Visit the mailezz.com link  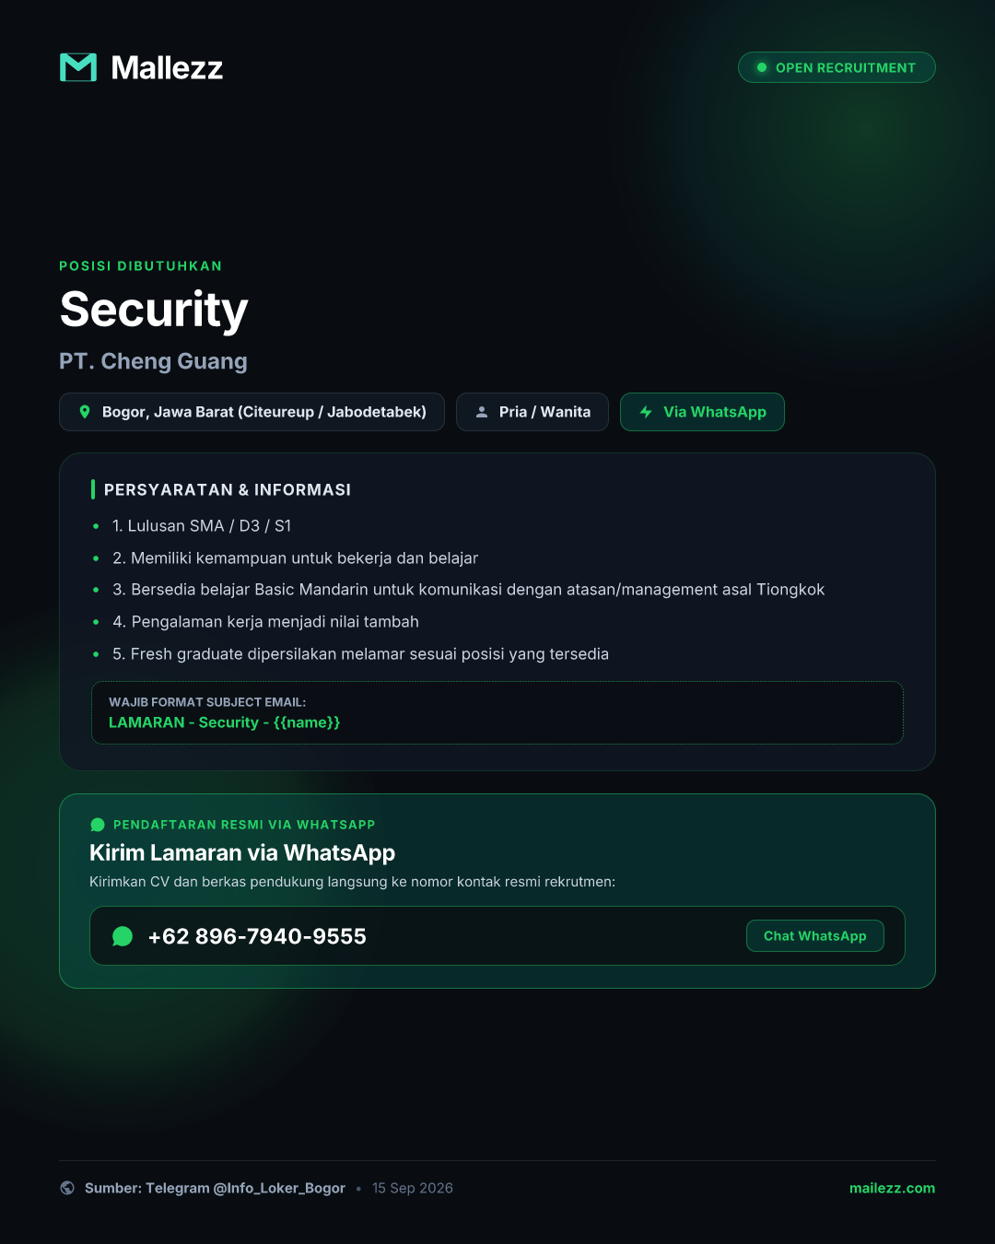tap(892, 1188)
